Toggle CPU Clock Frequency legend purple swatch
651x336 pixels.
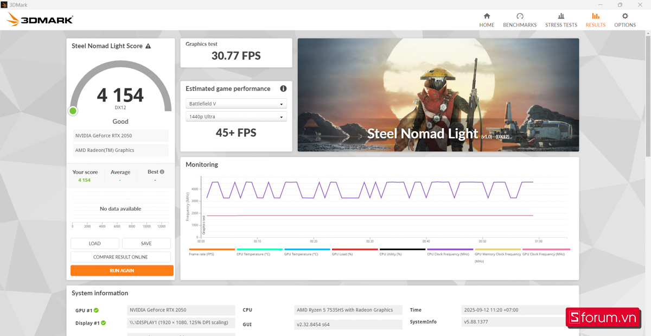click(x=450, y=249)
